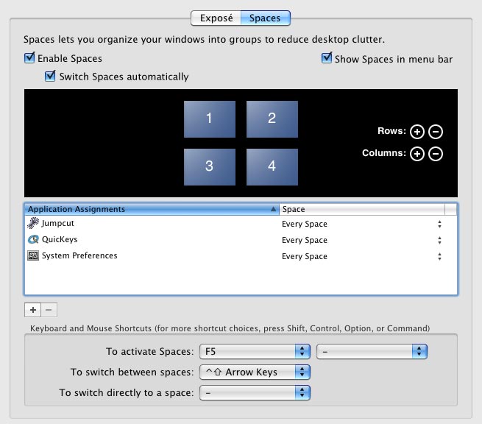
Task: Remove a row with the Rows minus icon
Action: [x=436, y=132]
